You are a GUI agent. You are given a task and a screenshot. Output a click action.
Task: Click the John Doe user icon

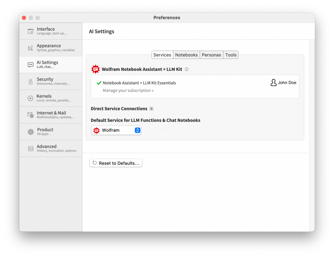click(x=273, y=83)
